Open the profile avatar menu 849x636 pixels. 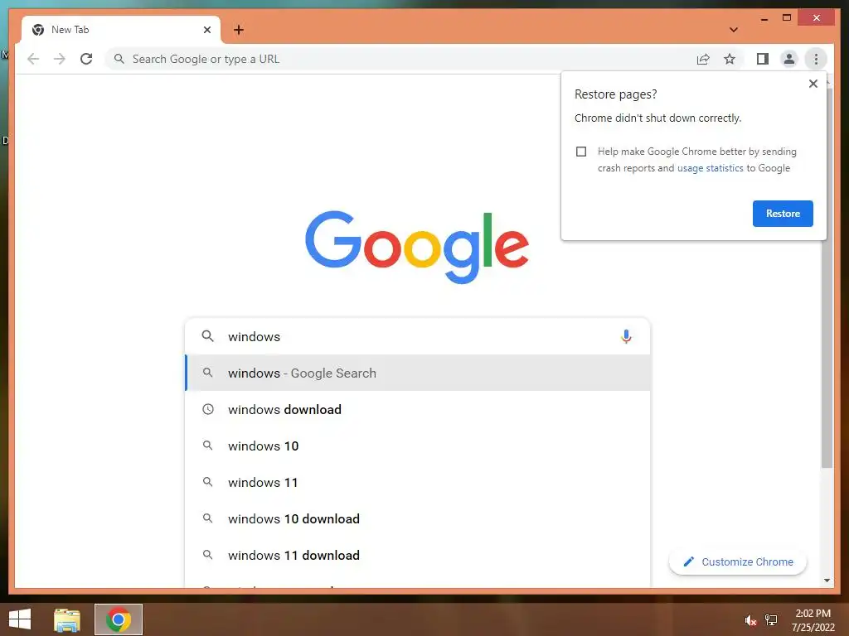[789, 59]
